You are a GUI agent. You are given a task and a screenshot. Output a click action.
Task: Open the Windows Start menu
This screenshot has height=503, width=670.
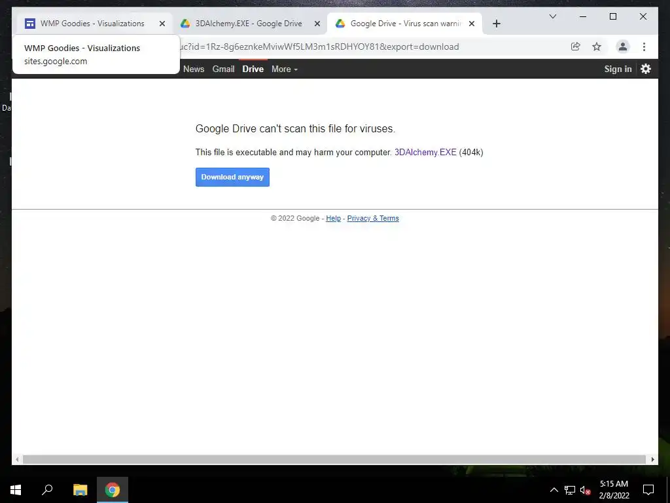(x=16, y=490)
